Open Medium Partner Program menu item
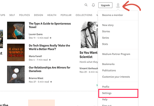The image size is (154, 106). coord(116,54)
